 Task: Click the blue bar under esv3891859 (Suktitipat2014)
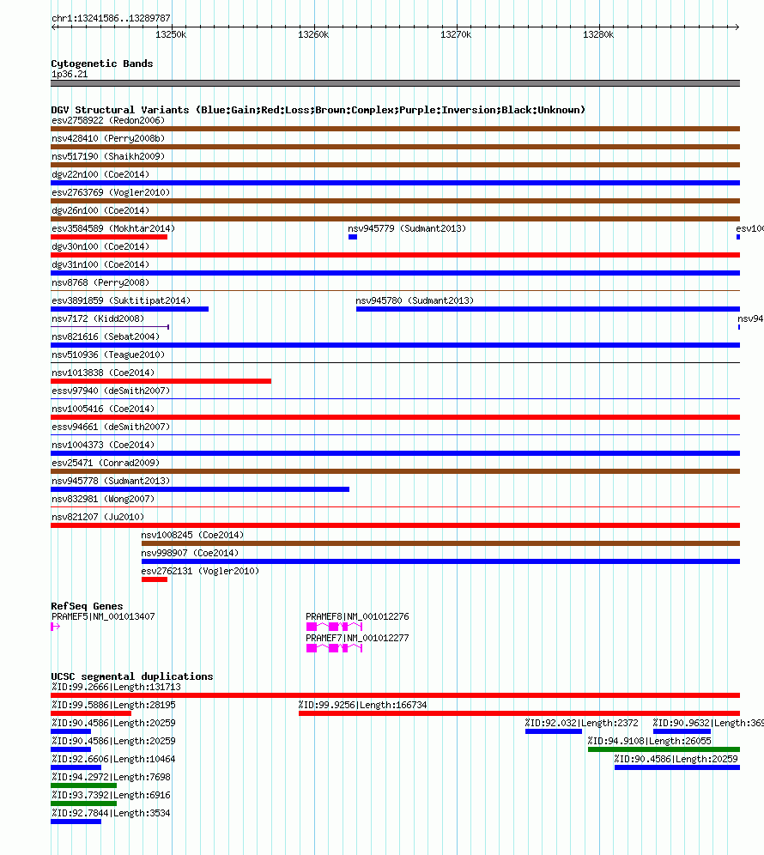point(130,309)
